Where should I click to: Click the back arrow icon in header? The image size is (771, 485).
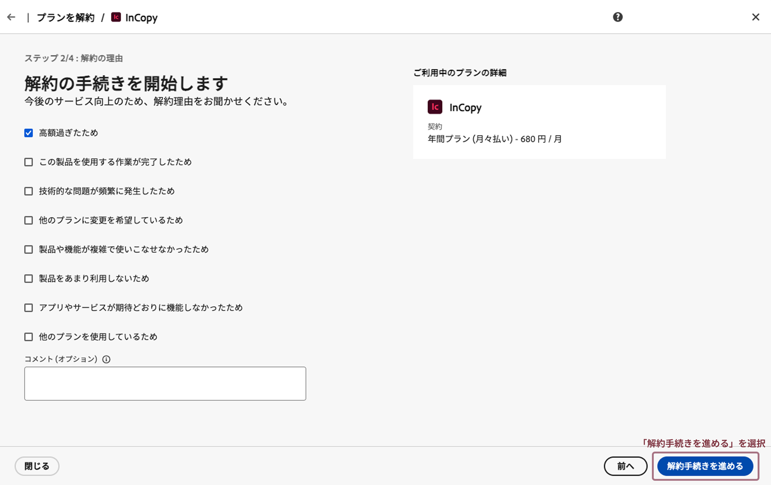click(11, 17)
